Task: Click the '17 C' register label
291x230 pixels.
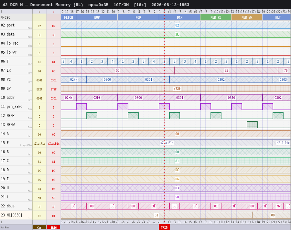Action: (x=5, y=161)
